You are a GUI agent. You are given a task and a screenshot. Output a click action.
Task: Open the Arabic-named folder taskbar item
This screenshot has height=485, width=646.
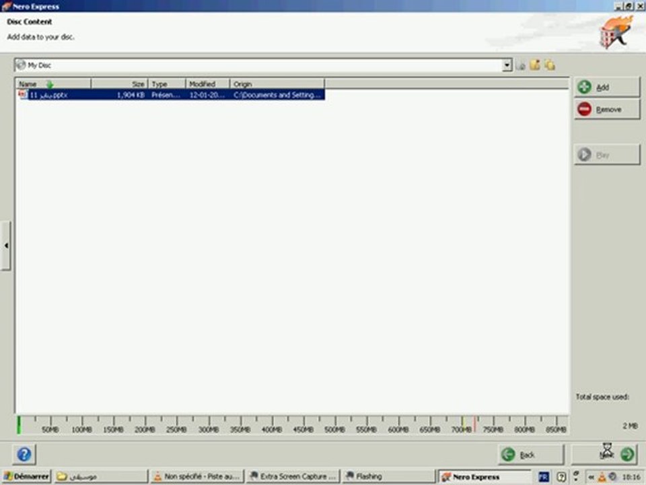pyautogui.click(x=101, y=476)
